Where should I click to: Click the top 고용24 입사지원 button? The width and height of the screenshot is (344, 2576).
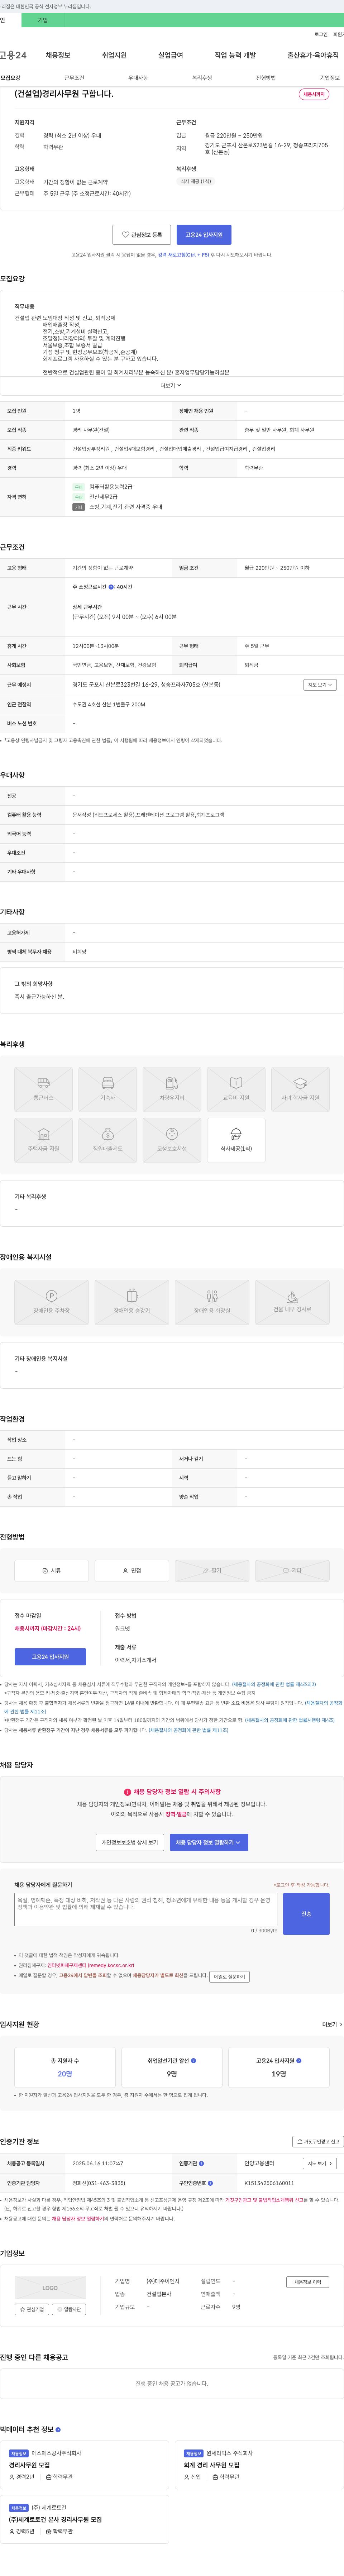204,235
